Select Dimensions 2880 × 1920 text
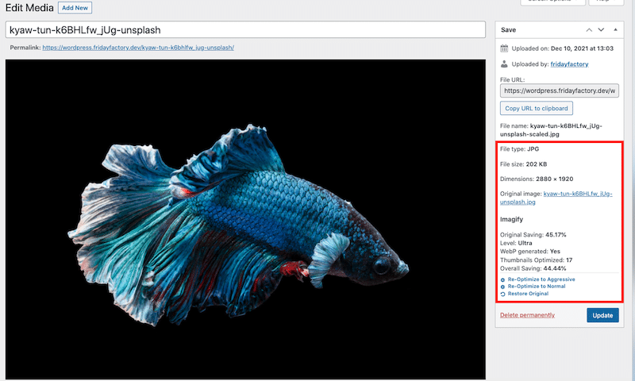The width and height of the screenshot is (635, 381). point(537,179)
